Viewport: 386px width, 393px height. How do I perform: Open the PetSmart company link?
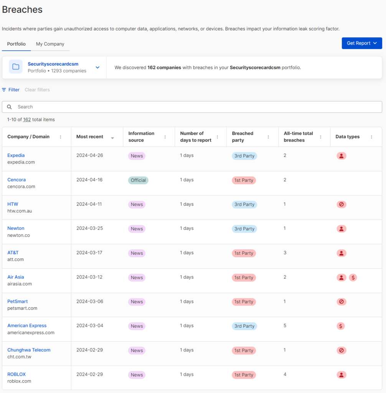tap(18, 302)
